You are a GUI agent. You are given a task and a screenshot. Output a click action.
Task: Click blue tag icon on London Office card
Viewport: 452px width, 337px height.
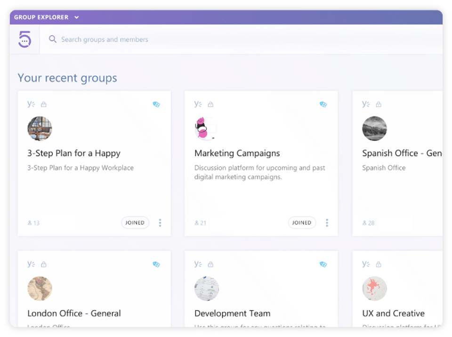point(156,265)
